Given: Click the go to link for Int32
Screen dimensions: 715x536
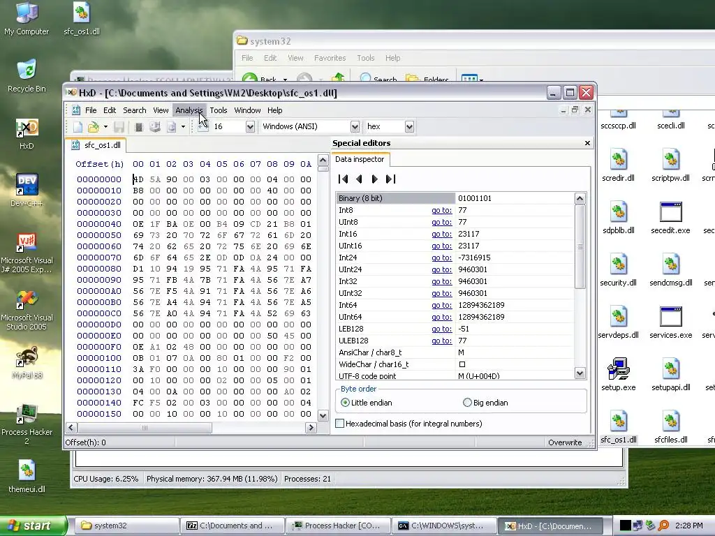Looking at the screenshot, I should pos(441,281).
